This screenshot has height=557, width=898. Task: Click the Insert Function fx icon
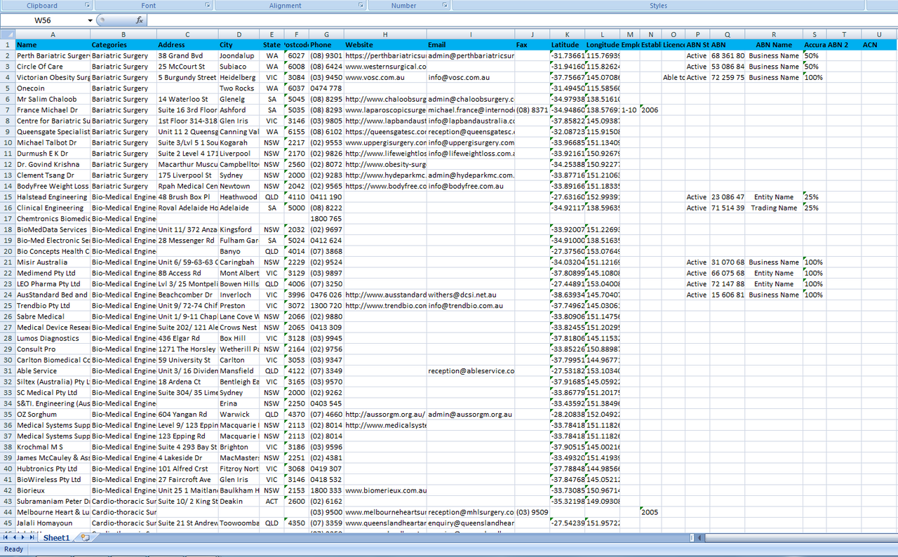click(x=140, y=20)
